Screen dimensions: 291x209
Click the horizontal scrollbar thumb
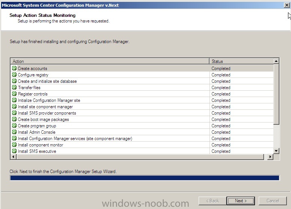pos(140,157)
